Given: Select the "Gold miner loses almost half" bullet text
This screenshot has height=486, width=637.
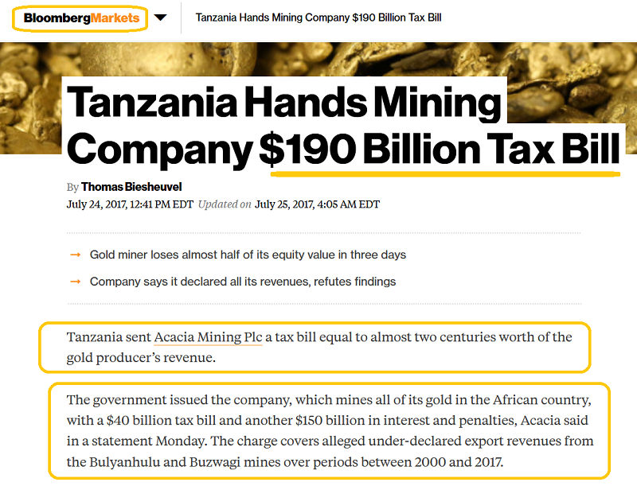Looking at the screenshot, I should (248, 255).
